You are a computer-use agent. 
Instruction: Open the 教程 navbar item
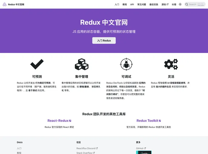coord(125,5)
